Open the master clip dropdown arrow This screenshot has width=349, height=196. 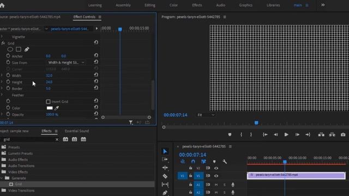click(46, 29)
